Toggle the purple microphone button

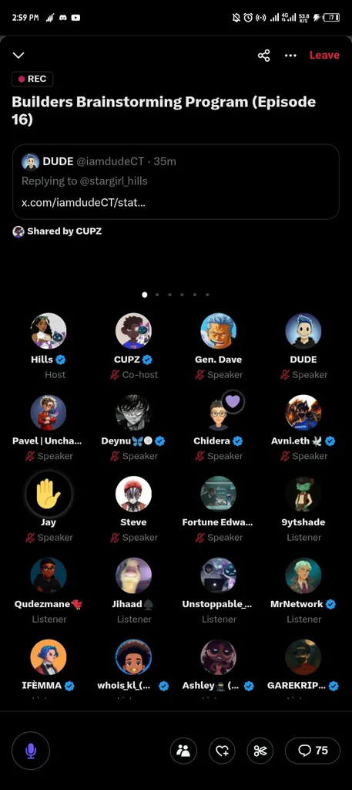click(31, 751)
